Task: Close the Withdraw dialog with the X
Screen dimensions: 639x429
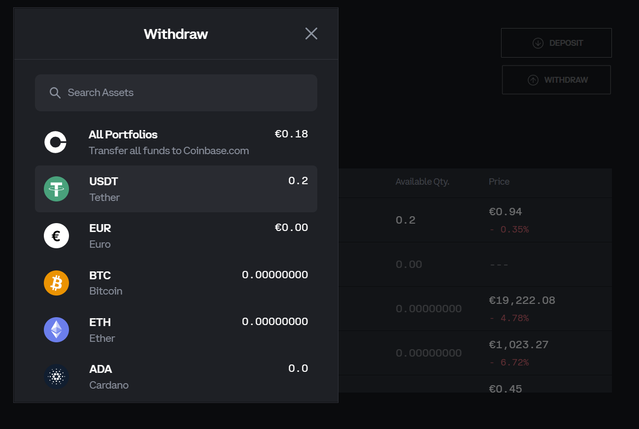Action: point(311,33)
